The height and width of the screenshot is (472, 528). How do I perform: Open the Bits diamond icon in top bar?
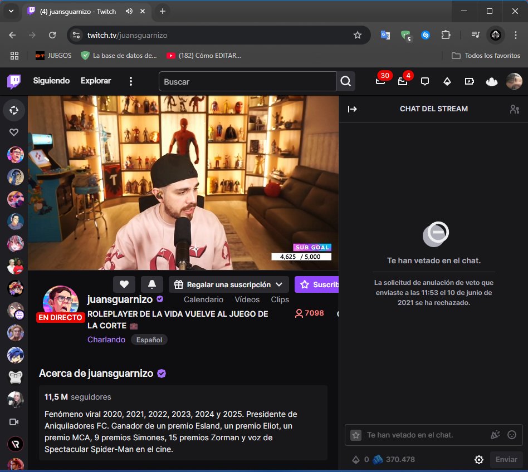click(x=447, y=81)
